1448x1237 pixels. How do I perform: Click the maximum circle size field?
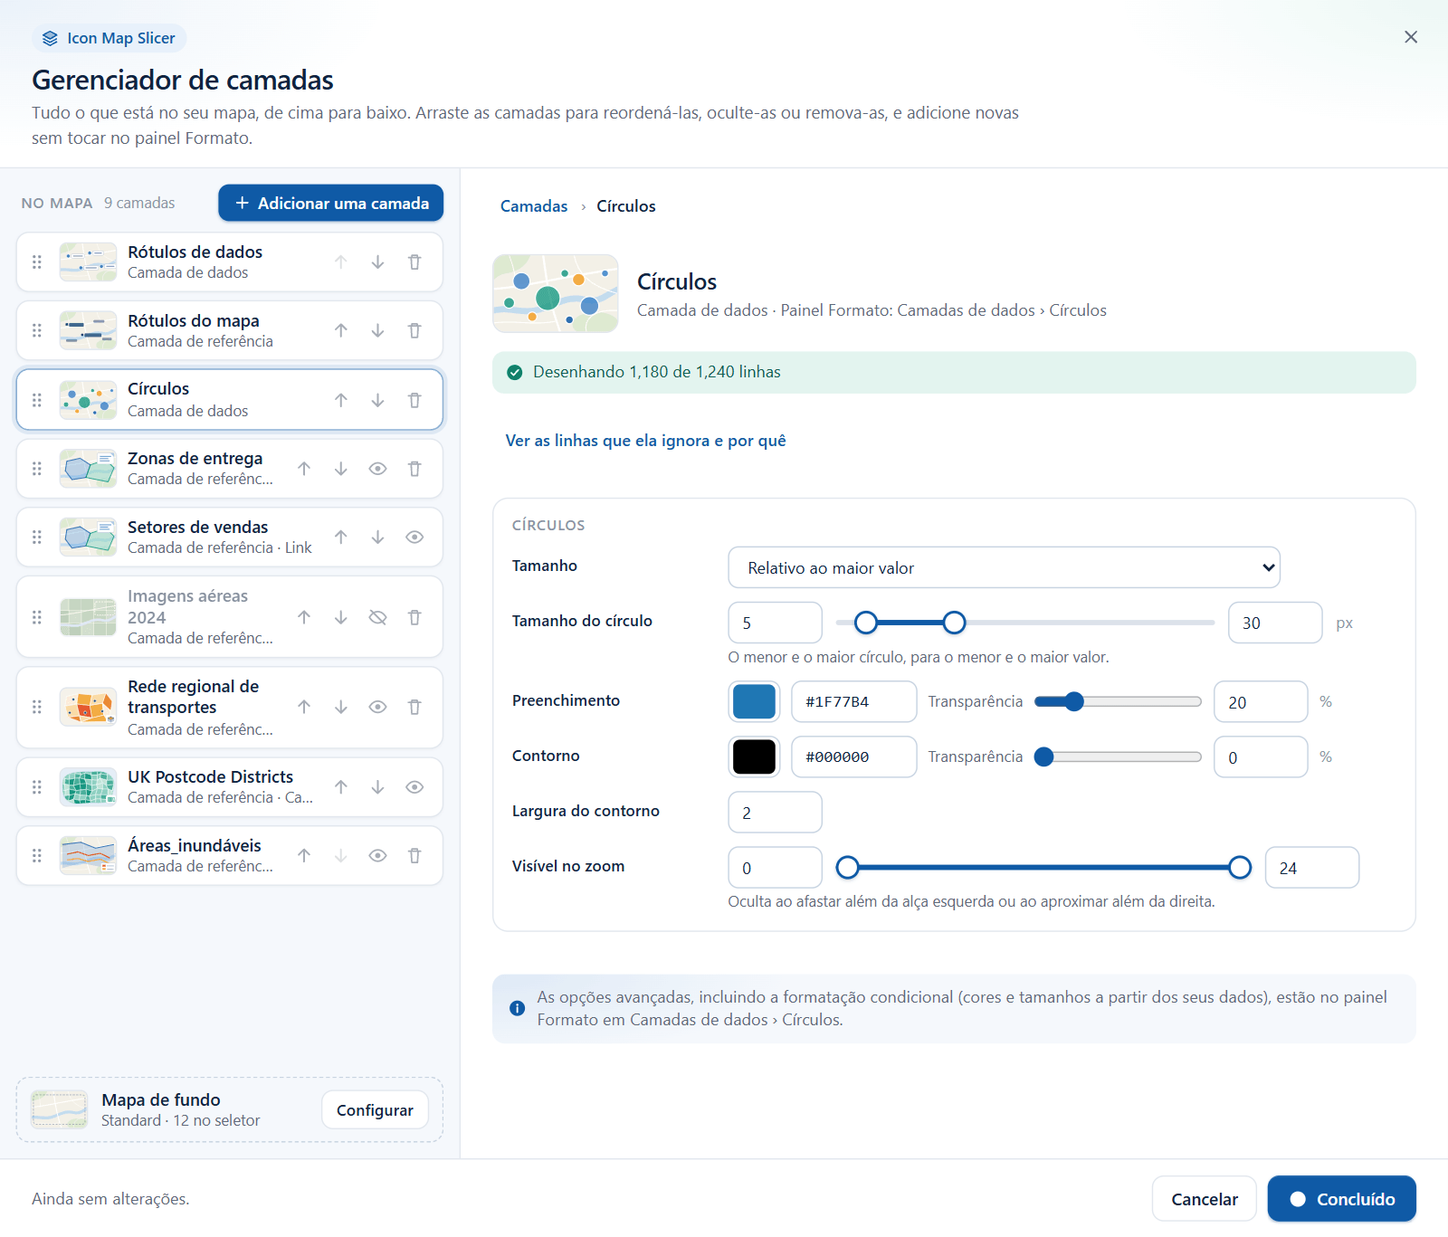pos(1274,623)
